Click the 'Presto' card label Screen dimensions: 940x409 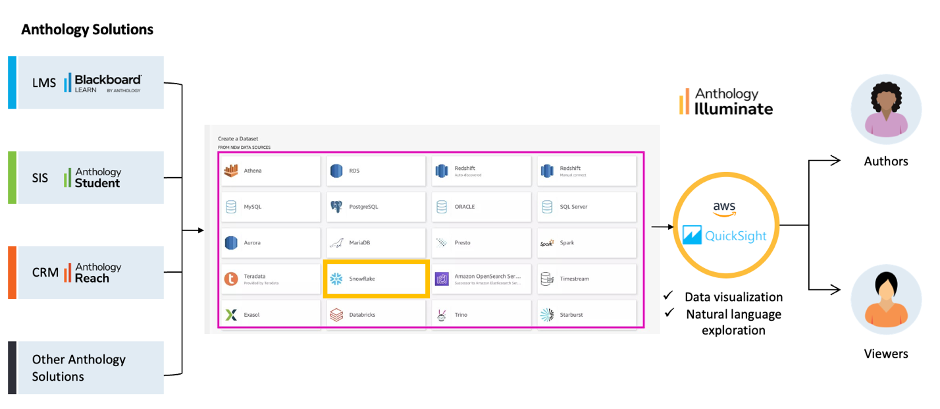pos(463,243)
